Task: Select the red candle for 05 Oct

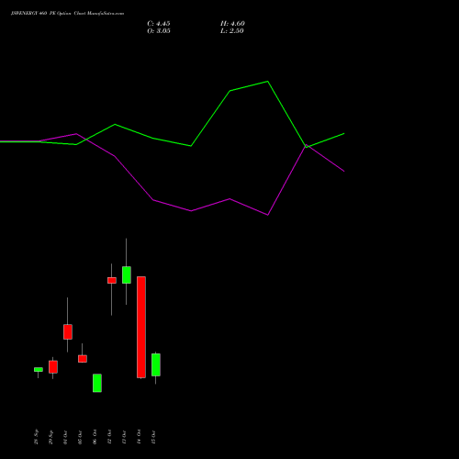Action: [x=83, y=359]
